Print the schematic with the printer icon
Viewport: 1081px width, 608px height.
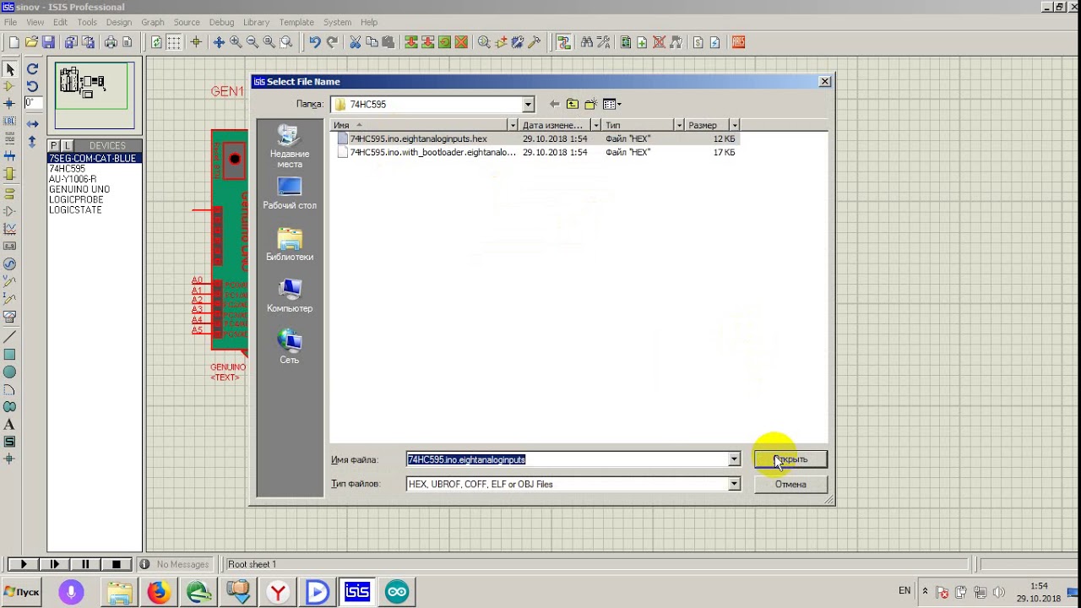(x=111, y=42)
